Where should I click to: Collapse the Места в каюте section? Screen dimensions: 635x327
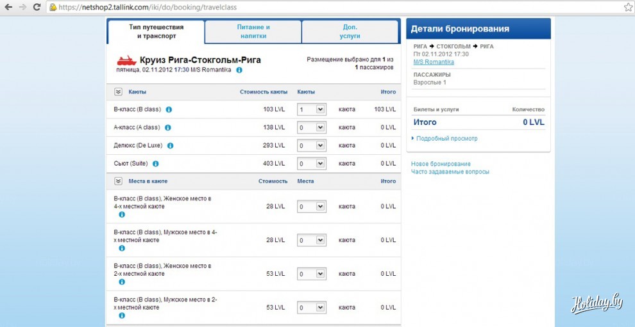[x=118, y=181]
